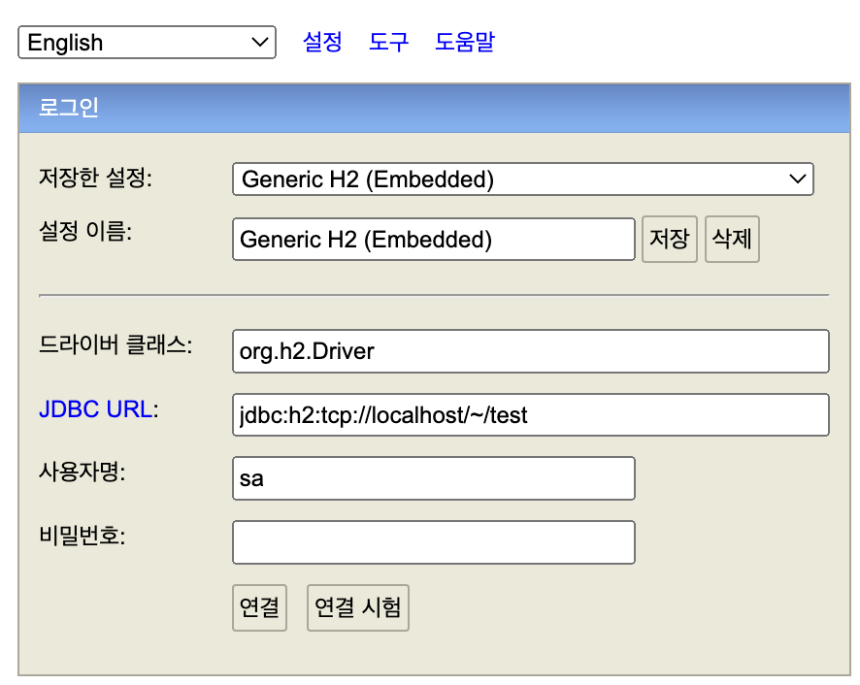Click the 비밀번호 label text
The width and height of the screenshot is (860, 685).
click(x=83, y=536)
